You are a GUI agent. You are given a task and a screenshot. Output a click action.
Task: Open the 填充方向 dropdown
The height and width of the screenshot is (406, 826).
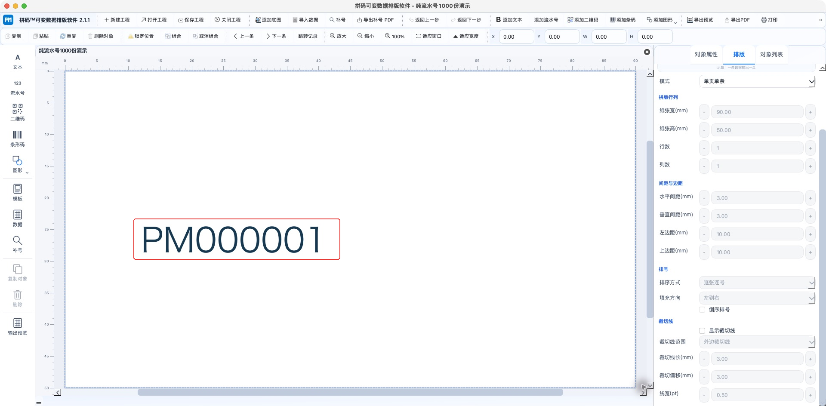point(757,298)
